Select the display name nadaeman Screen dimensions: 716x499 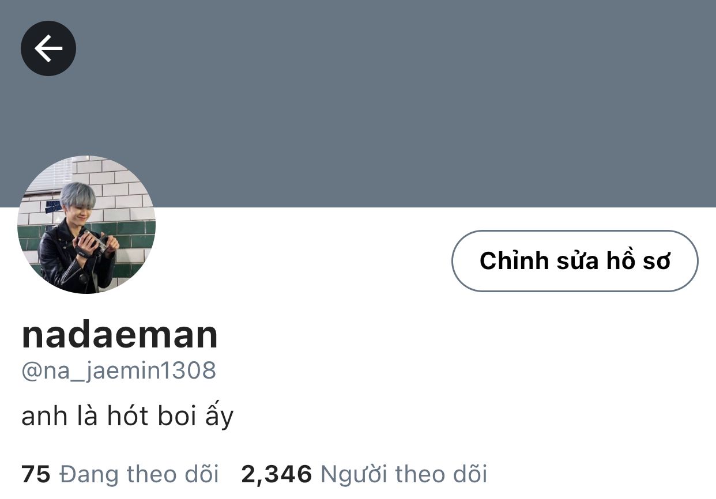[x=120, y=335]
